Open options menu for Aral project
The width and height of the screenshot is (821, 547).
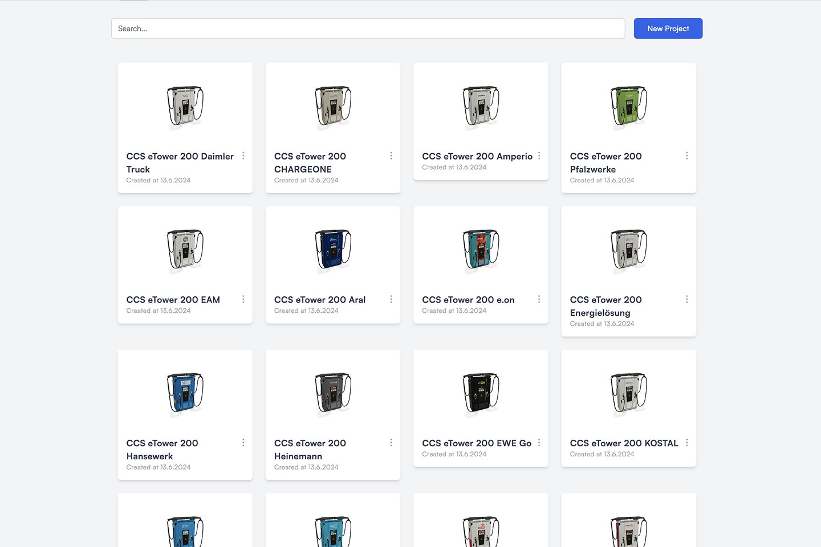tap(391, 299)
